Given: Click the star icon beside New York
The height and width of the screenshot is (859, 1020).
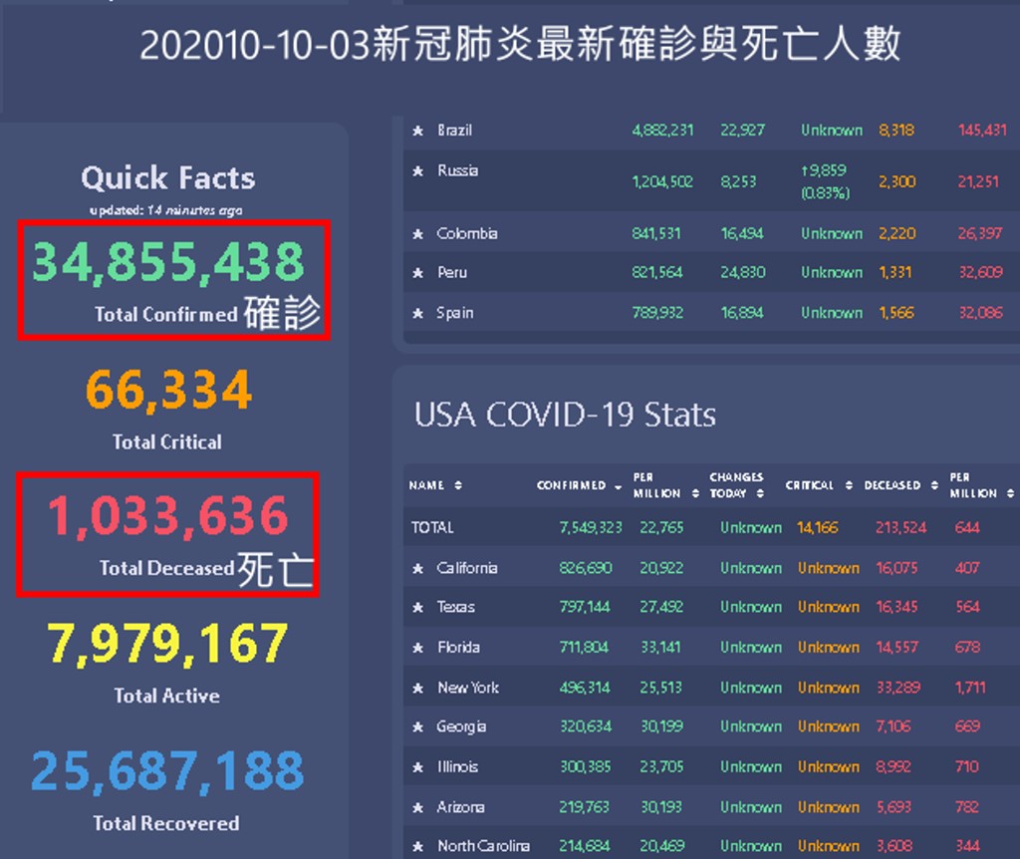Looking at the screenshot, I should [418, 688].
